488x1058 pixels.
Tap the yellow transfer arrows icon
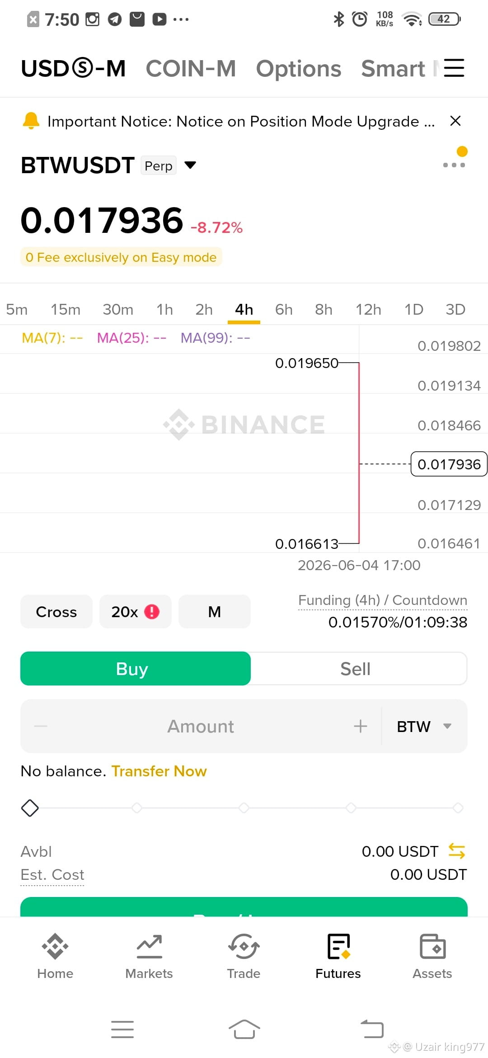click(x=457, y=851)
